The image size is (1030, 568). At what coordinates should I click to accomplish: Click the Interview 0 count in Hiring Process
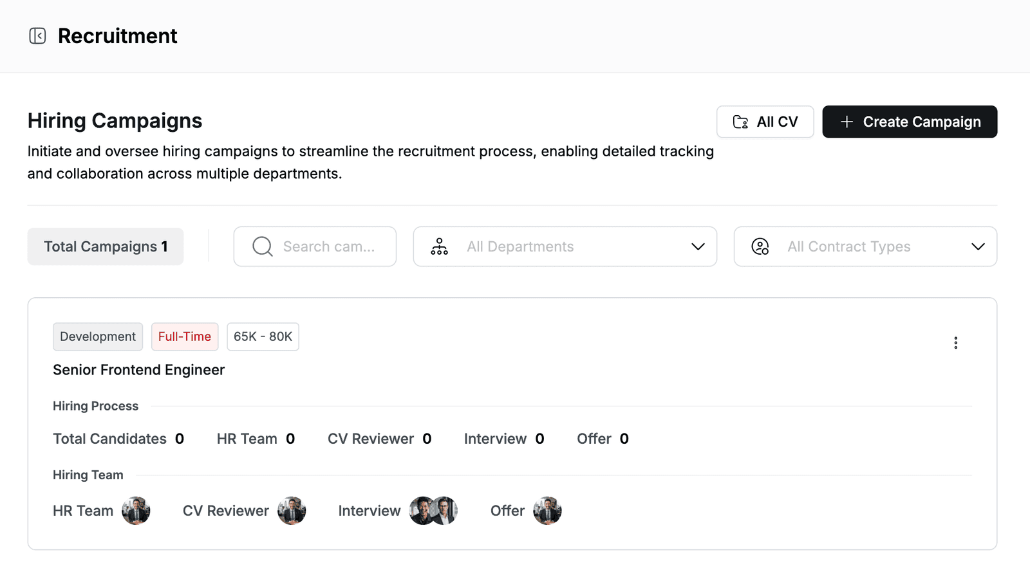(504, 439)
